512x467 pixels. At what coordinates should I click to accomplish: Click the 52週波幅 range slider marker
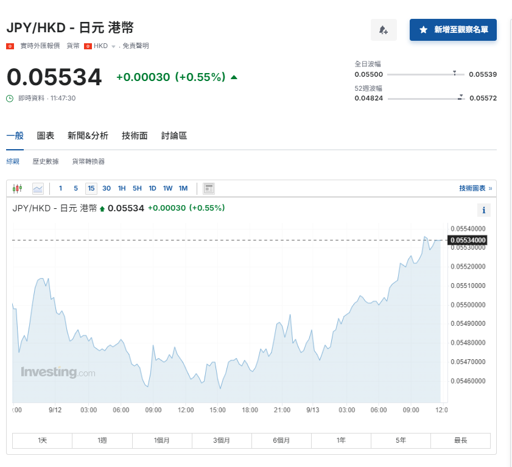pos(461,96)
